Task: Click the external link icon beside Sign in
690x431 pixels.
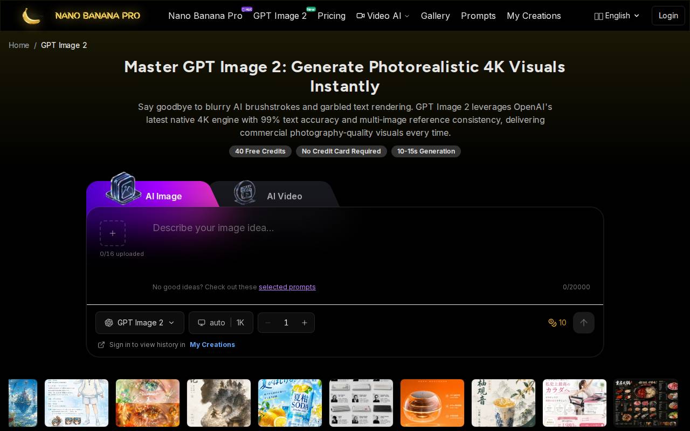Action: coord(101,345)
